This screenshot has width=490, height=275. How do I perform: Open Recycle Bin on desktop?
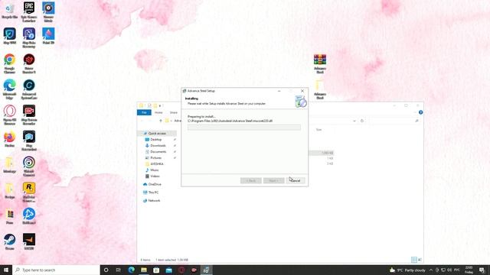tap(9, 11)
